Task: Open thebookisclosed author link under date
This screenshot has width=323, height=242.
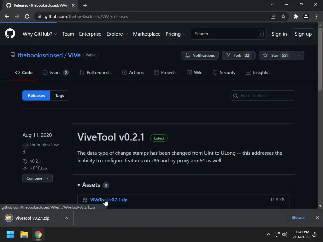Action: tap(44, 145)
